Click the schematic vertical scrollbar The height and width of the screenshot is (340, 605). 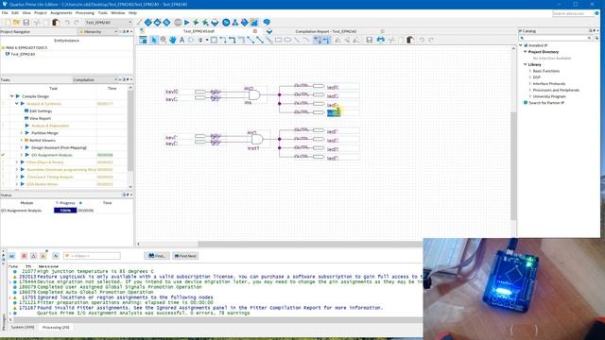pos(513,166)
